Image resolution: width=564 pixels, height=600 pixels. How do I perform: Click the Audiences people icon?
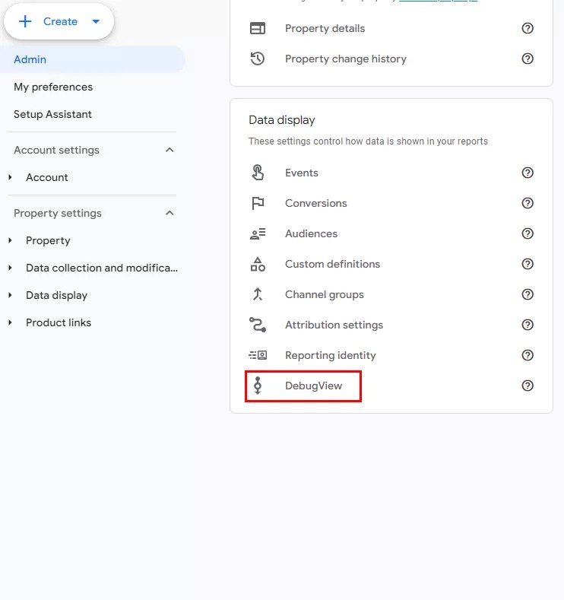point(258,233)
